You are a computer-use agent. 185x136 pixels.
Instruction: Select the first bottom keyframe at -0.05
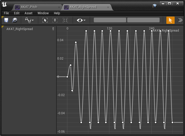[81, 123]
